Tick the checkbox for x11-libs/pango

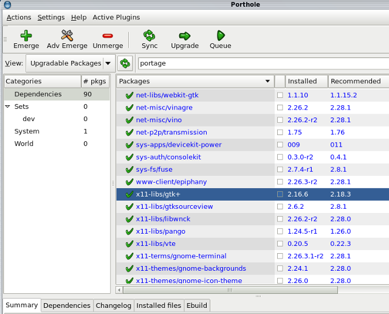click(280, 231)
